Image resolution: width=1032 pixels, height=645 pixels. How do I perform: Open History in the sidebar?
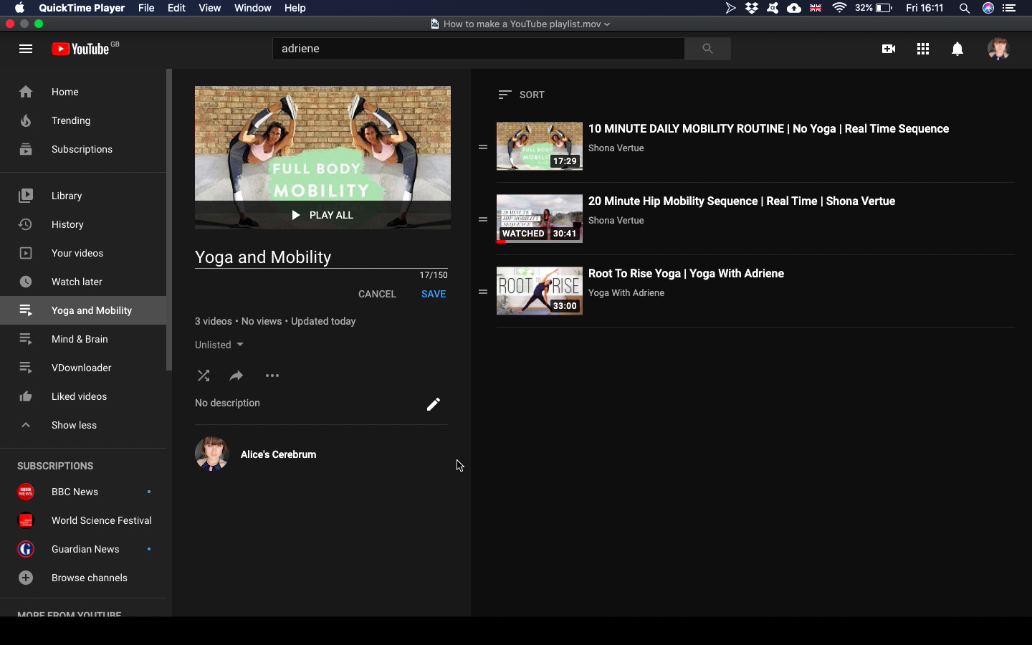click(83, 224)
